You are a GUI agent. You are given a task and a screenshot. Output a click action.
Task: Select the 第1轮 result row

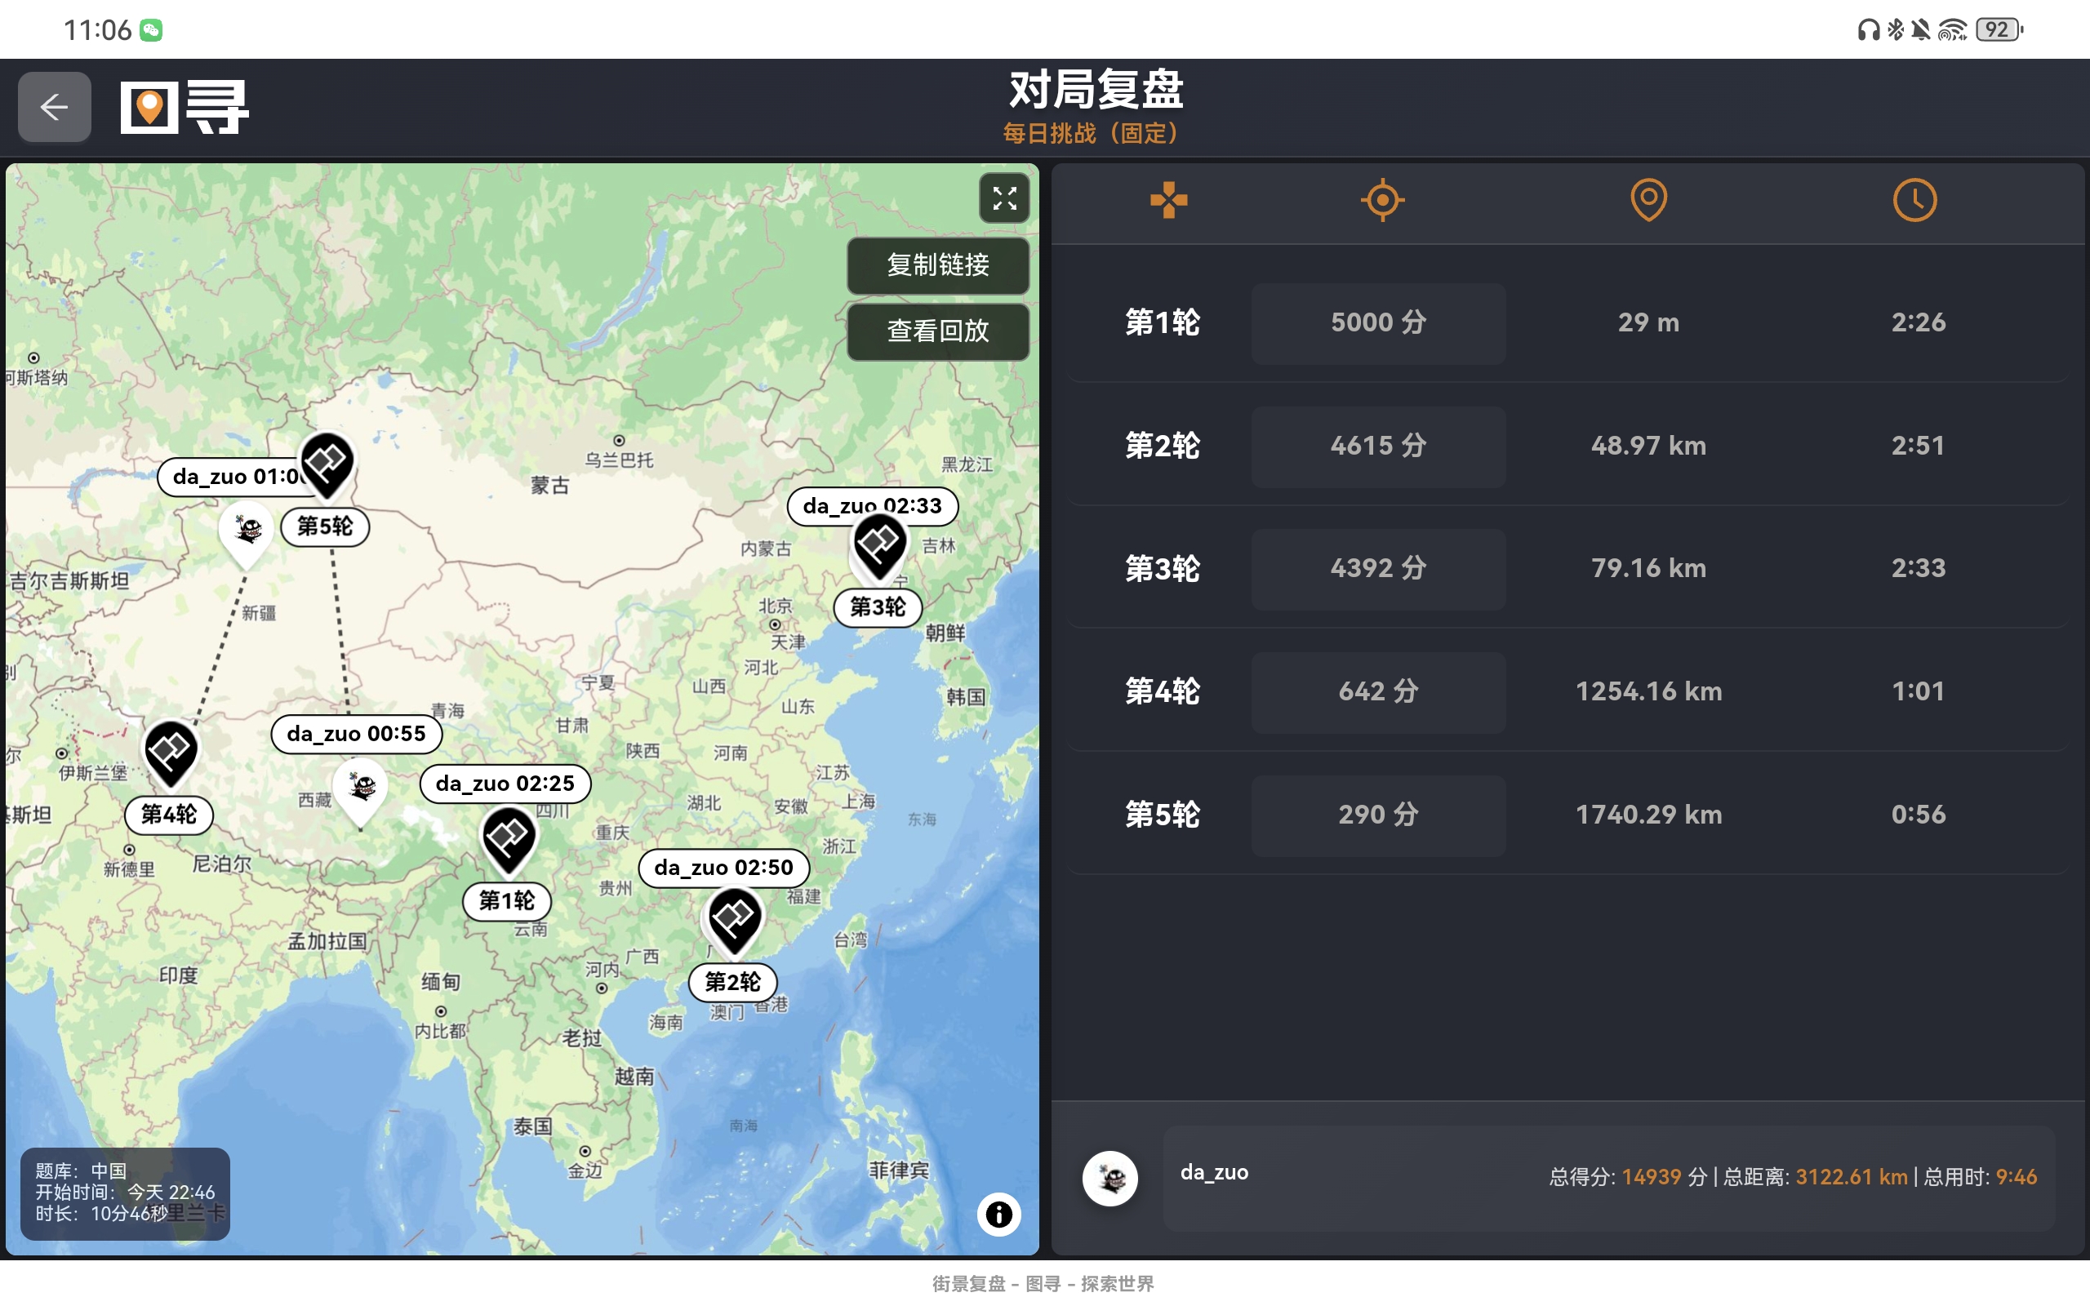point(1162,323)
